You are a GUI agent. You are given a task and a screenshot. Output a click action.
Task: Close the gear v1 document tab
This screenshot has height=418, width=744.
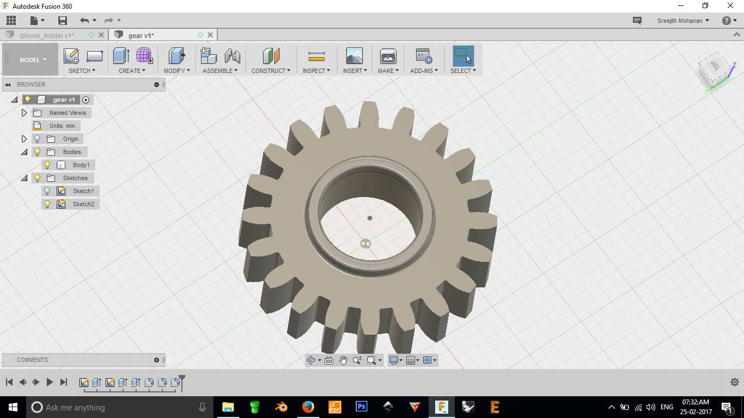tap(210, 35)
